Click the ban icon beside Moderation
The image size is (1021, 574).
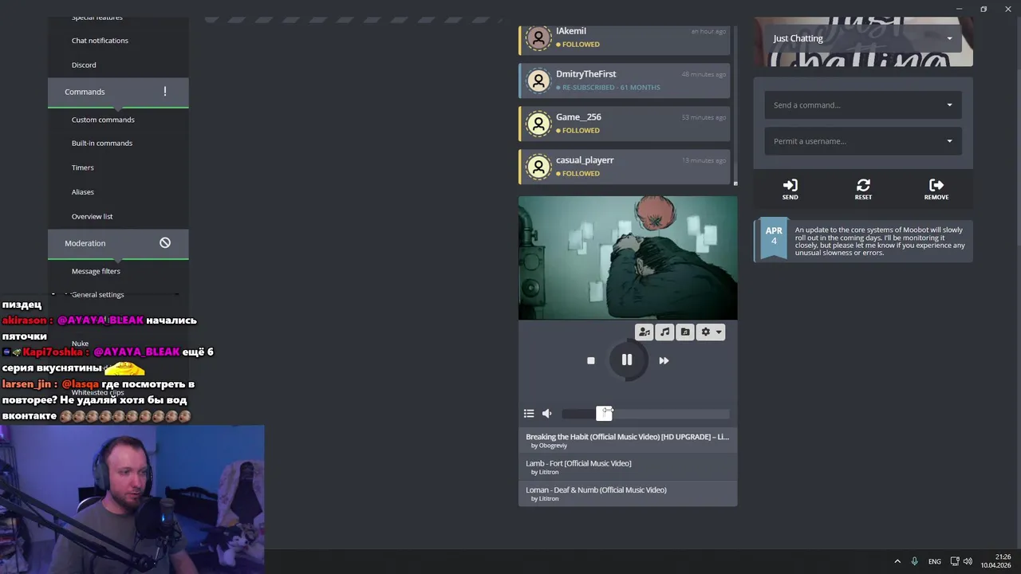[165, 242]
